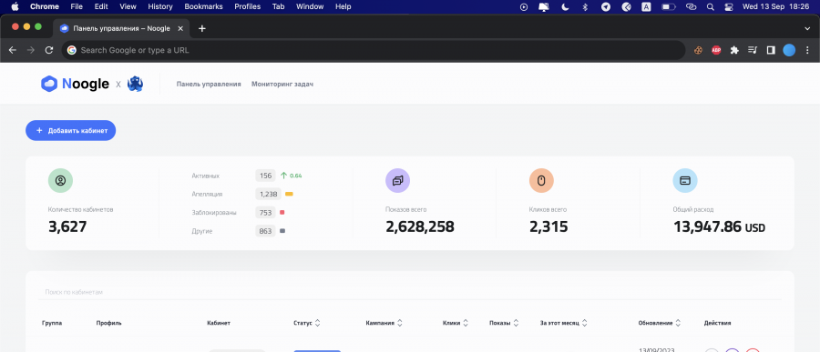This screenshot has width=820, height=352.
Task: Open the Chrome File menu
Action: pos(77,6)
